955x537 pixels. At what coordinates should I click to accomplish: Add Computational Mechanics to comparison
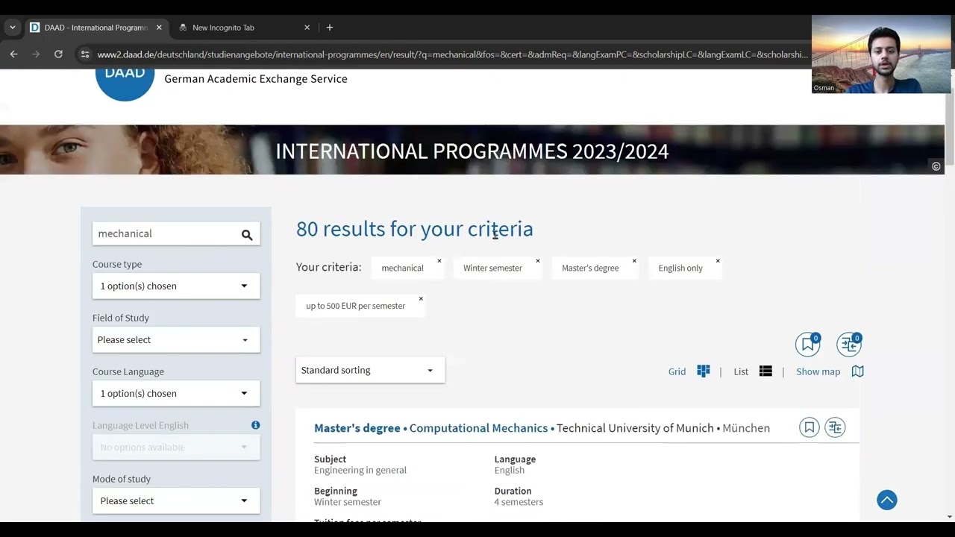tap(835, 427)
